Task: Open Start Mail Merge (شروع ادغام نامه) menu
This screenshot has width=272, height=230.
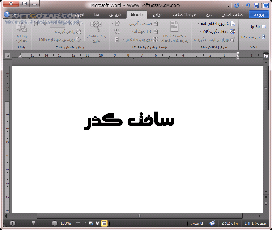Action: tap(217, 24)
